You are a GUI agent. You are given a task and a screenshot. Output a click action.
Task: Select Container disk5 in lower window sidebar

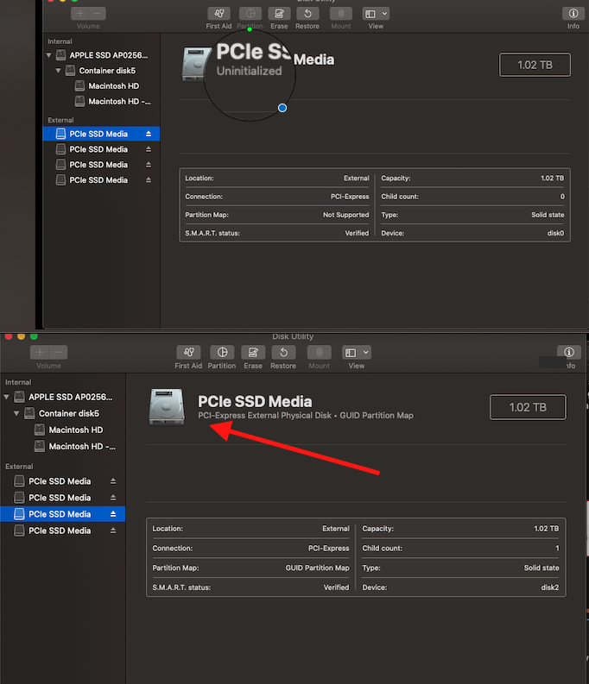pyautogui.click(x=63, y=413)
